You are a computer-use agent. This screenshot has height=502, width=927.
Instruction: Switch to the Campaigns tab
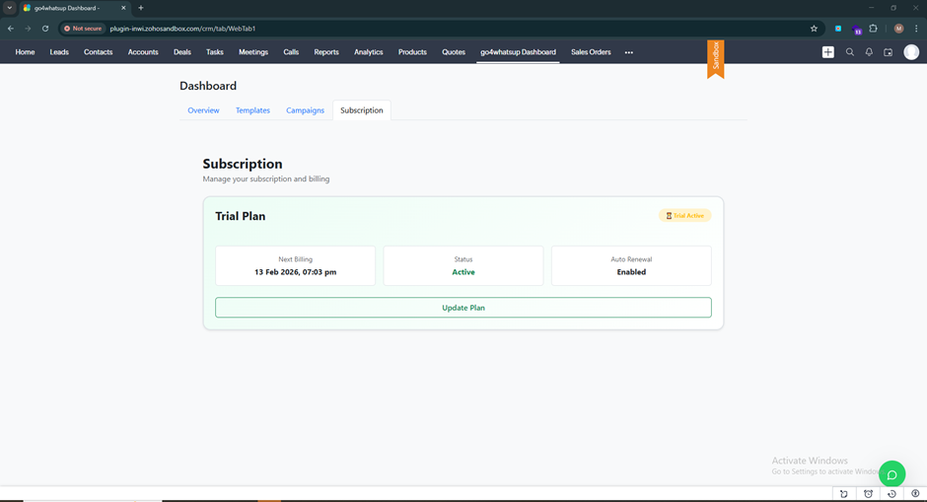click(x=305, y=110)
